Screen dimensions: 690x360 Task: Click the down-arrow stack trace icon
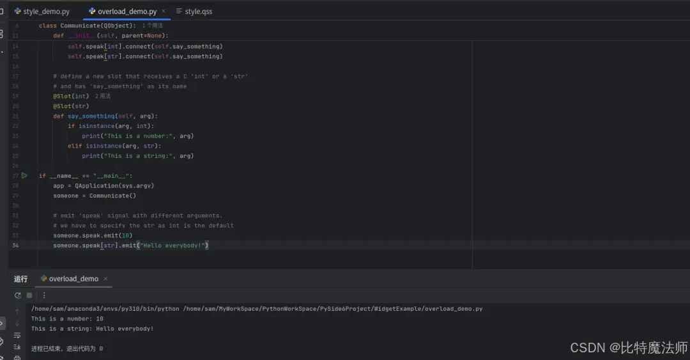17,324
